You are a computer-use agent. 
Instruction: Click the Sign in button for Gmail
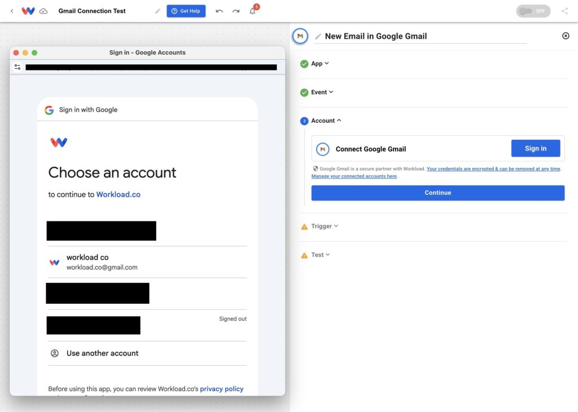pyautogui.click(x=536, y=148)
